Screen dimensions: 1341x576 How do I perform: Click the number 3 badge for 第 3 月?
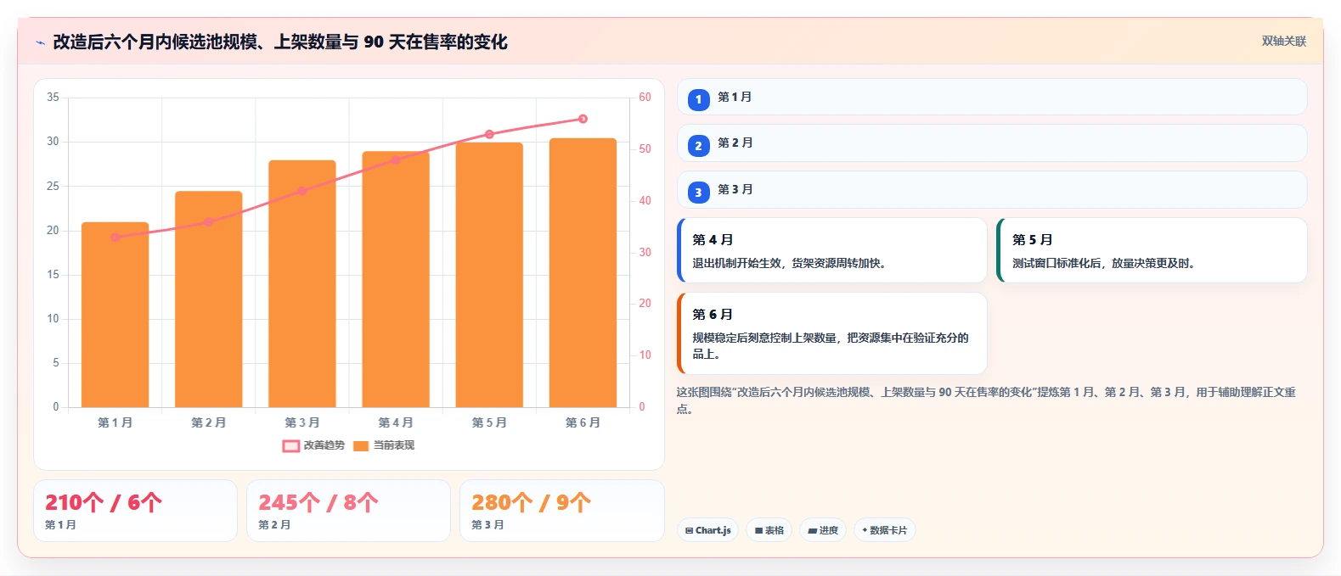[x=698, y=193]
